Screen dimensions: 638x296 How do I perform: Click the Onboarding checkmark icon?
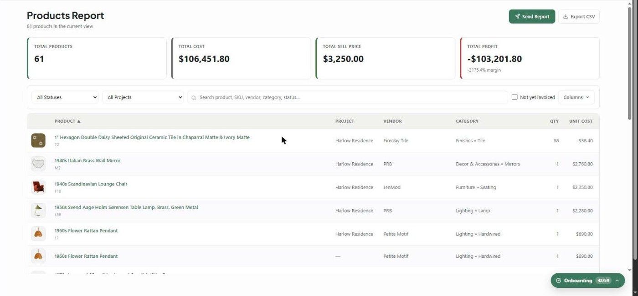[x=559, y=281]
